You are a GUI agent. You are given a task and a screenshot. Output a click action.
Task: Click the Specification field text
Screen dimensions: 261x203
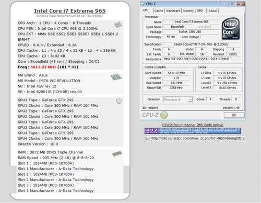click(202, 44)
